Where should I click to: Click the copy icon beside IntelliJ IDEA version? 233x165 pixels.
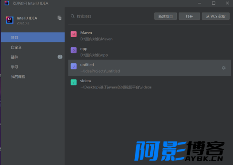pos(59,18)
